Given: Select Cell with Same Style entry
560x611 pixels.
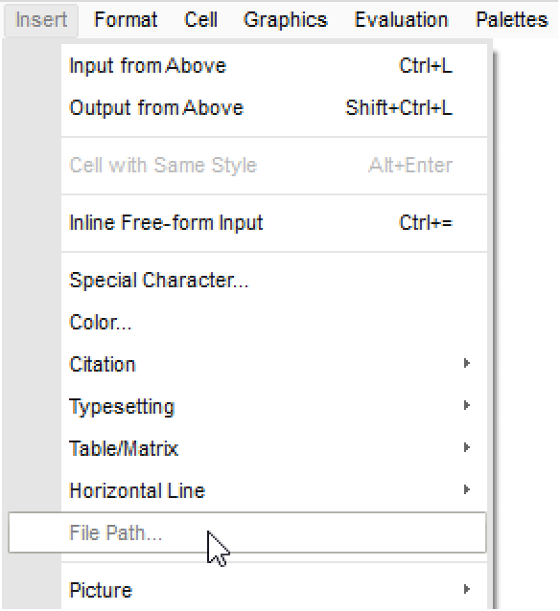Looking at the screenshot, I should 274,166.
